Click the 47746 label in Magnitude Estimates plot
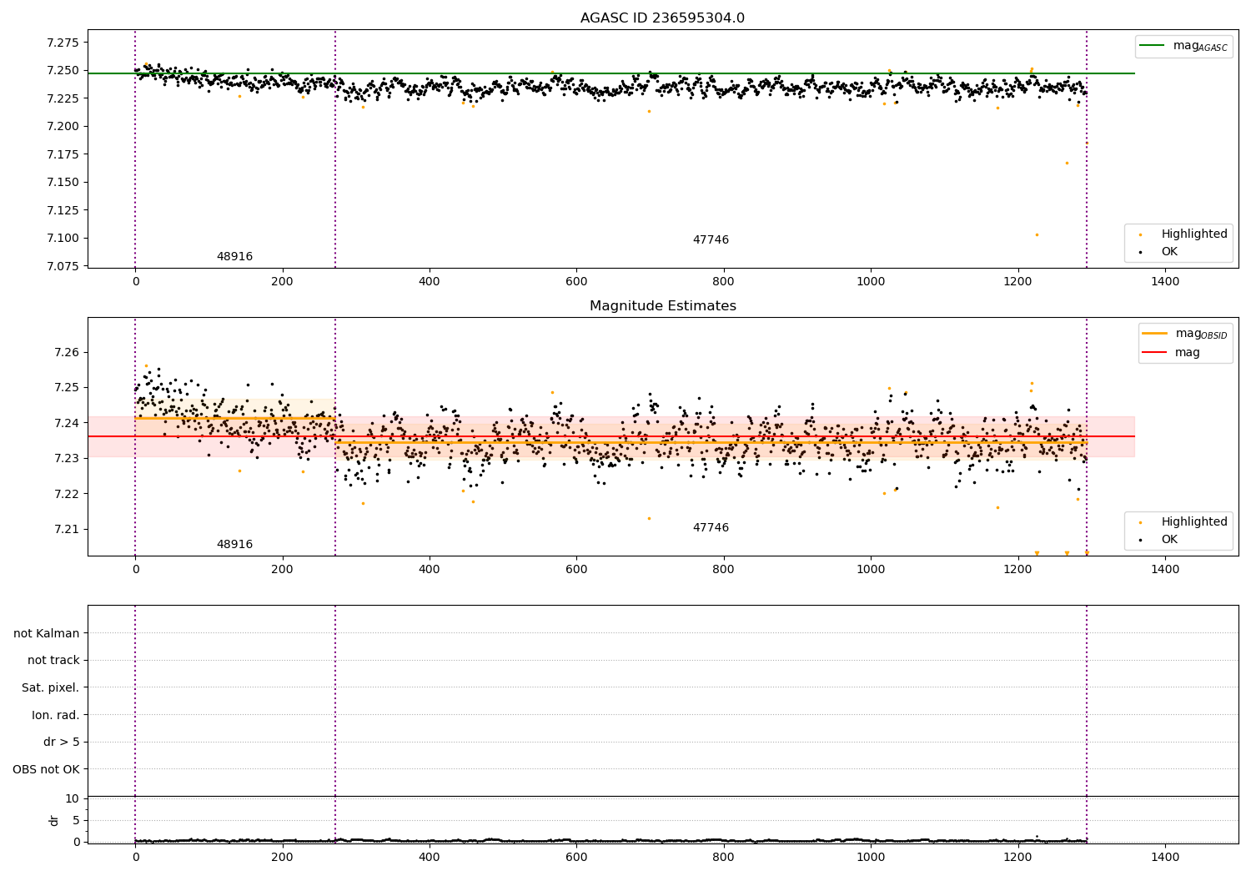This screenshot has height=876, width=1251. (x=711, y=528)
